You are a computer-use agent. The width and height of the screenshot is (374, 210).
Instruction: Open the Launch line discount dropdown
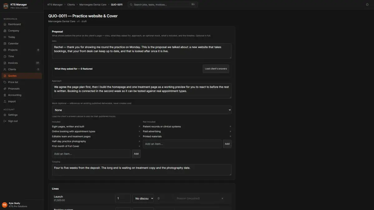pos(143,198)
